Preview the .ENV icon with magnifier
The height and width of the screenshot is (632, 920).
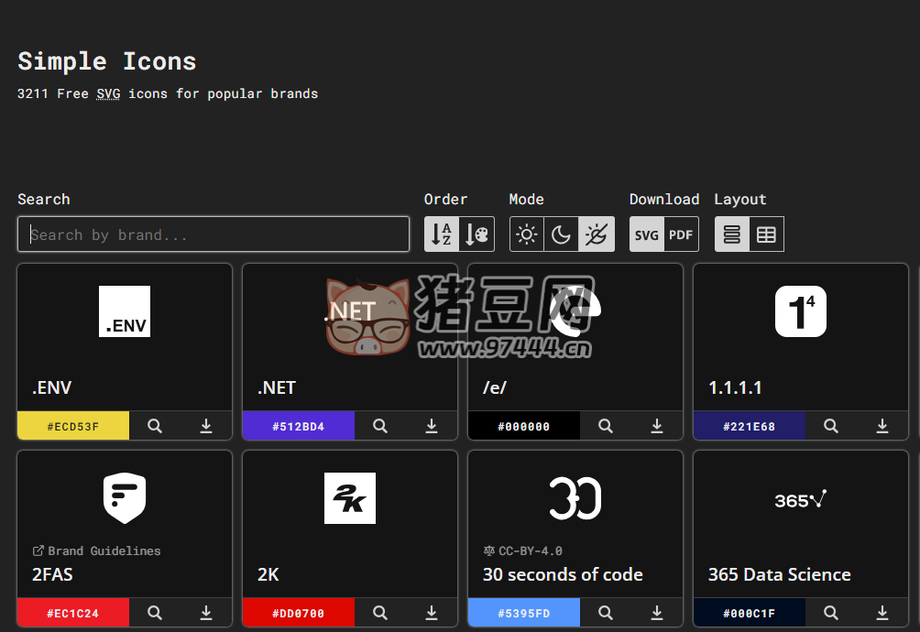click(154, 425)
